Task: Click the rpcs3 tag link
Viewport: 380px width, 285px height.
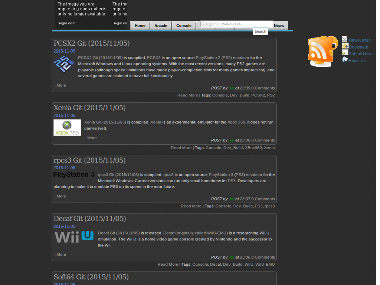Action: point(269,206)
